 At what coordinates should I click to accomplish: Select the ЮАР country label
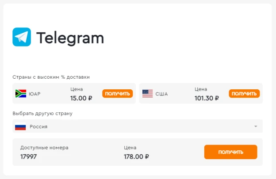point(34,94)
